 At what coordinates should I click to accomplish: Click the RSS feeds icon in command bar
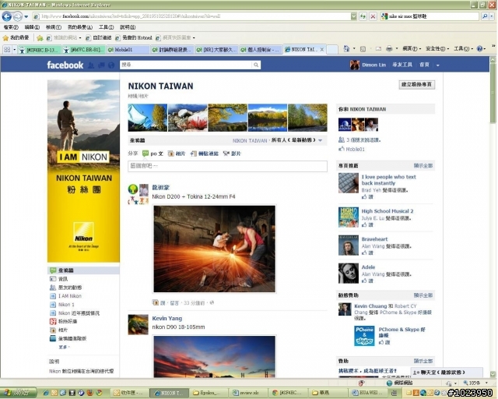363,48
